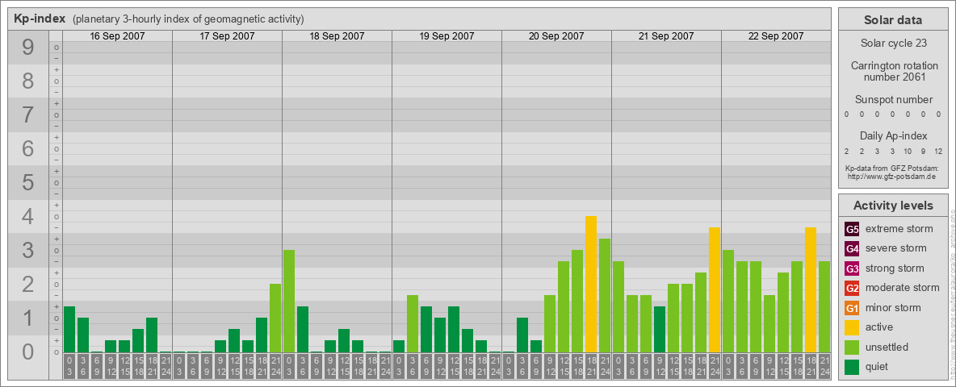Click the 18-21 time label under 20 Sep
This screenshot has height=387, width=956.
(x=591, y=367)
